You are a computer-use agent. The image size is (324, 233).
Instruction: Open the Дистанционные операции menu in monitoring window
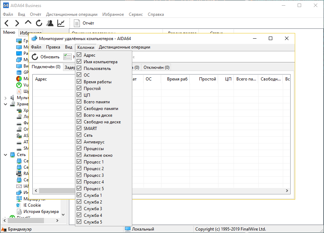[x=124, y=47]
